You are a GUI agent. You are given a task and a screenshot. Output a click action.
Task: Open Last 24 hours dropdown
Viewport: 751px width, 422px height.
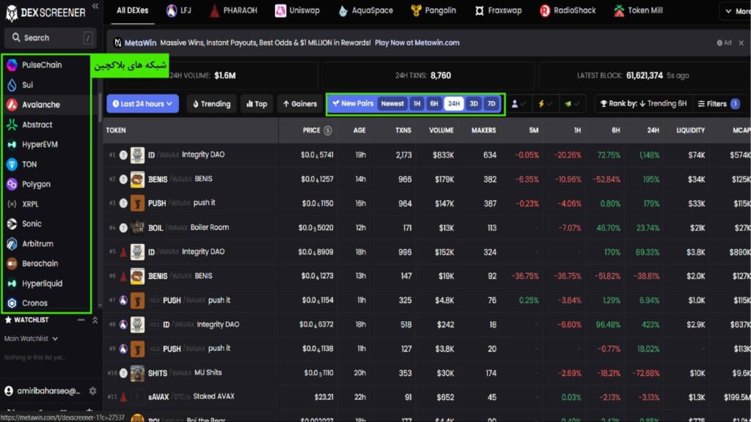tap(143, 104)
